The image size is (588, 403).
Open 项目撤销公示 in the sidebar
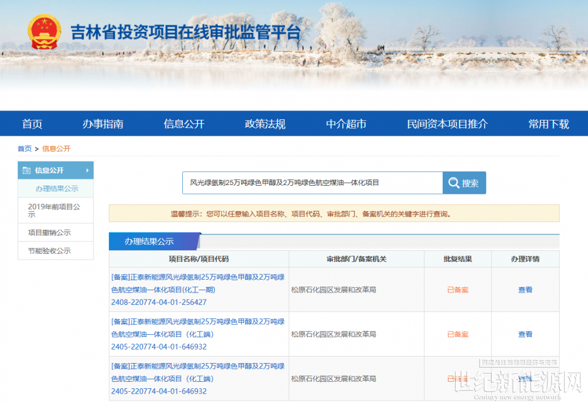coord(49,233)
